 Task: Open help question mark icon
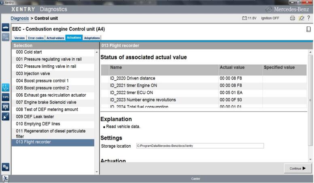(x=309, y=18)
